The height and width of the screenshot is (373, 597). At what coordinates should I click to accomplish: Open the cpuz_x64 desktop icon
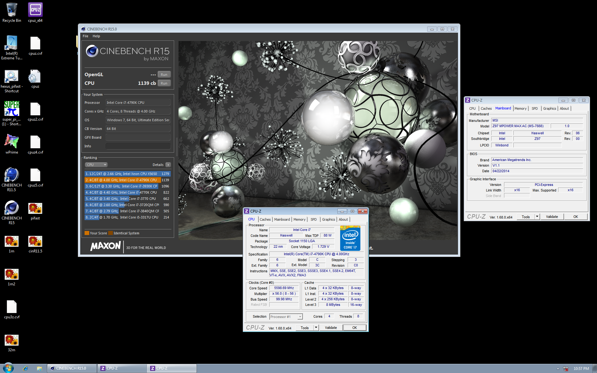tap(35, 12)
